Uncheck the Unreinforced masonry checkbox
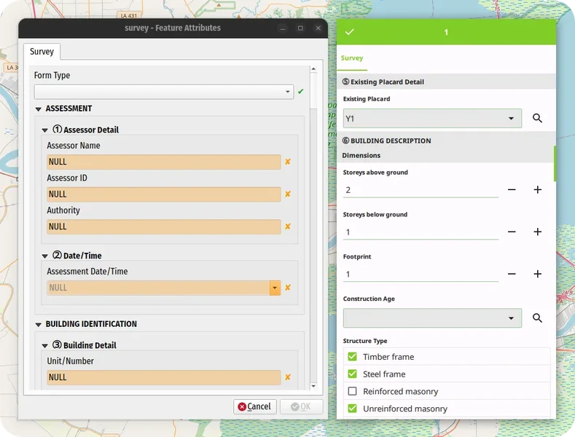The height and width of the screenshot is (437, 575). 353,409
